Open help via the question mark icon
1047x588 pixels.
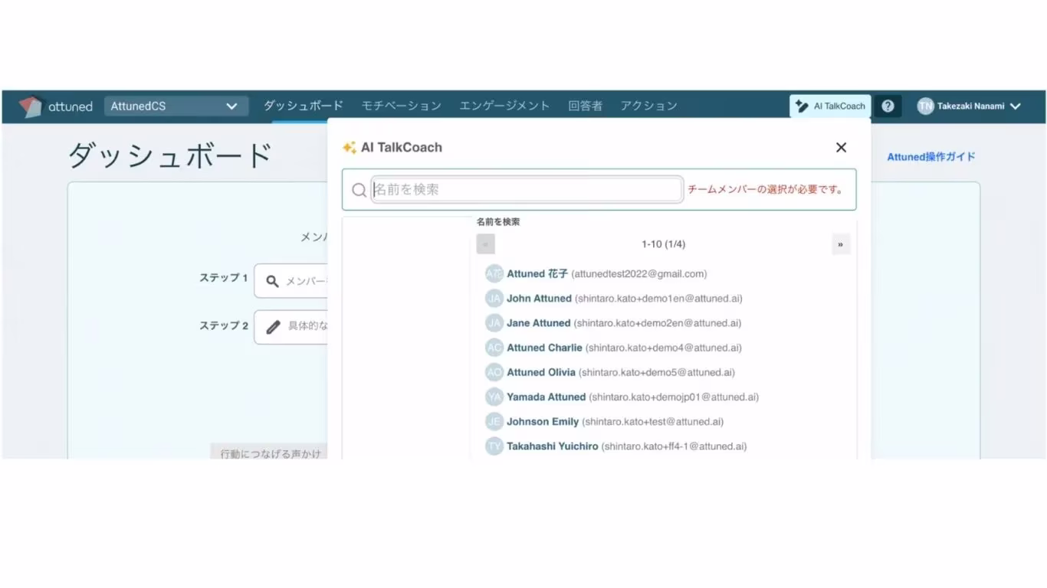pyautogui.click(x=888, y=106)
